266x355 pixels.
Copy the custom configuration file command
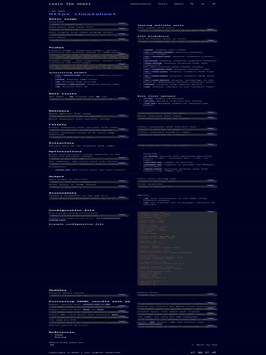[122, 214]
